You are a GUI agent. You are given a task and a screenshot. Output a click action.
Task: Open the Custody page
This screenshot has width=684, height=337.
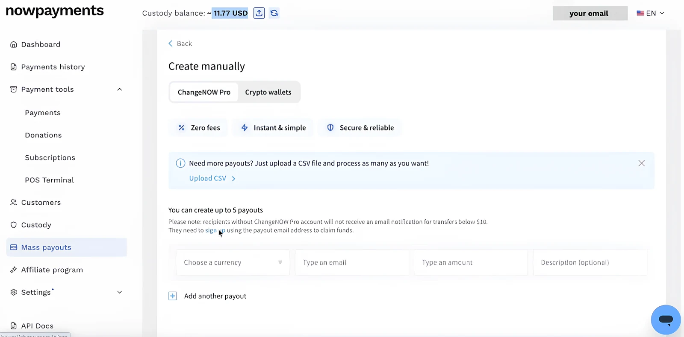(x=36, y=225)
